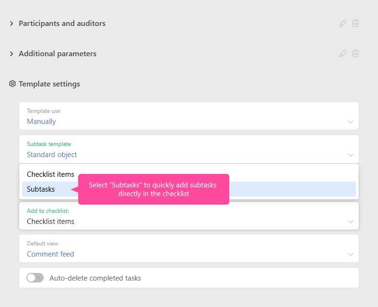This screenshot has height=307, width=378.
Task: Select Checklist items option in list
Action: point(50,174)
